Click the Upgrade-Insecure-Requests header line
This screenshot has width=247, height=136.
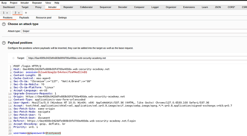coord(35,94)
